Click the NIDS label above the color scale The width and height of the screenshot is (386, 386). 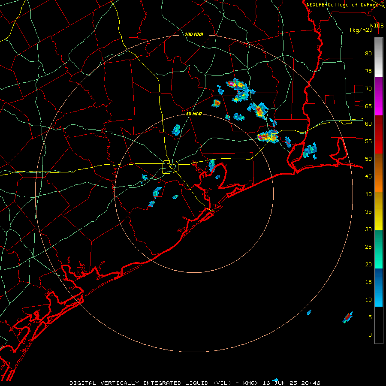click(377, 26)
